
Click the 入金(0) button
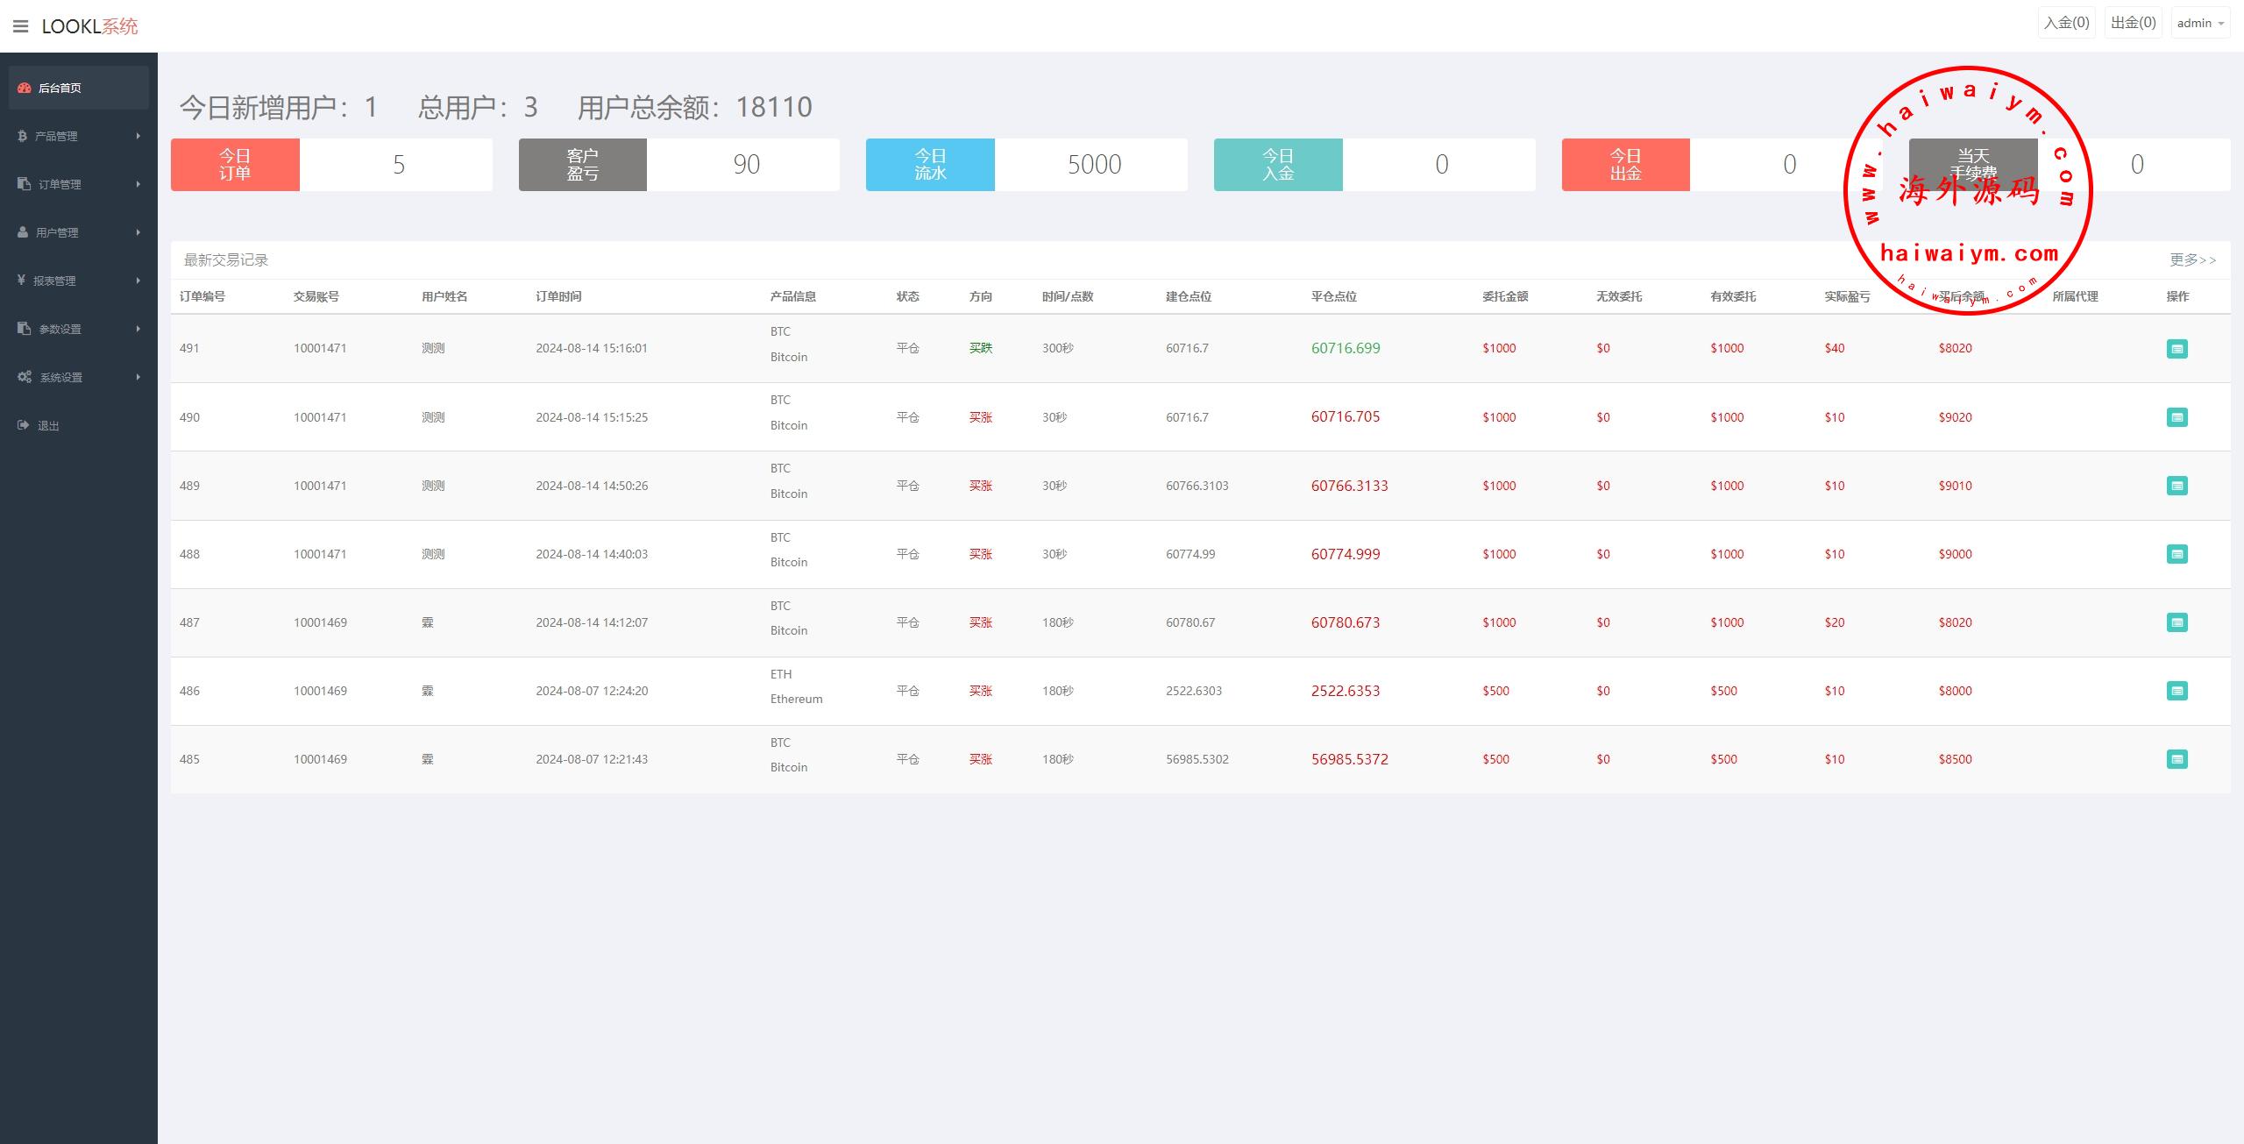pyautogui.click(x=2066, y=23)
